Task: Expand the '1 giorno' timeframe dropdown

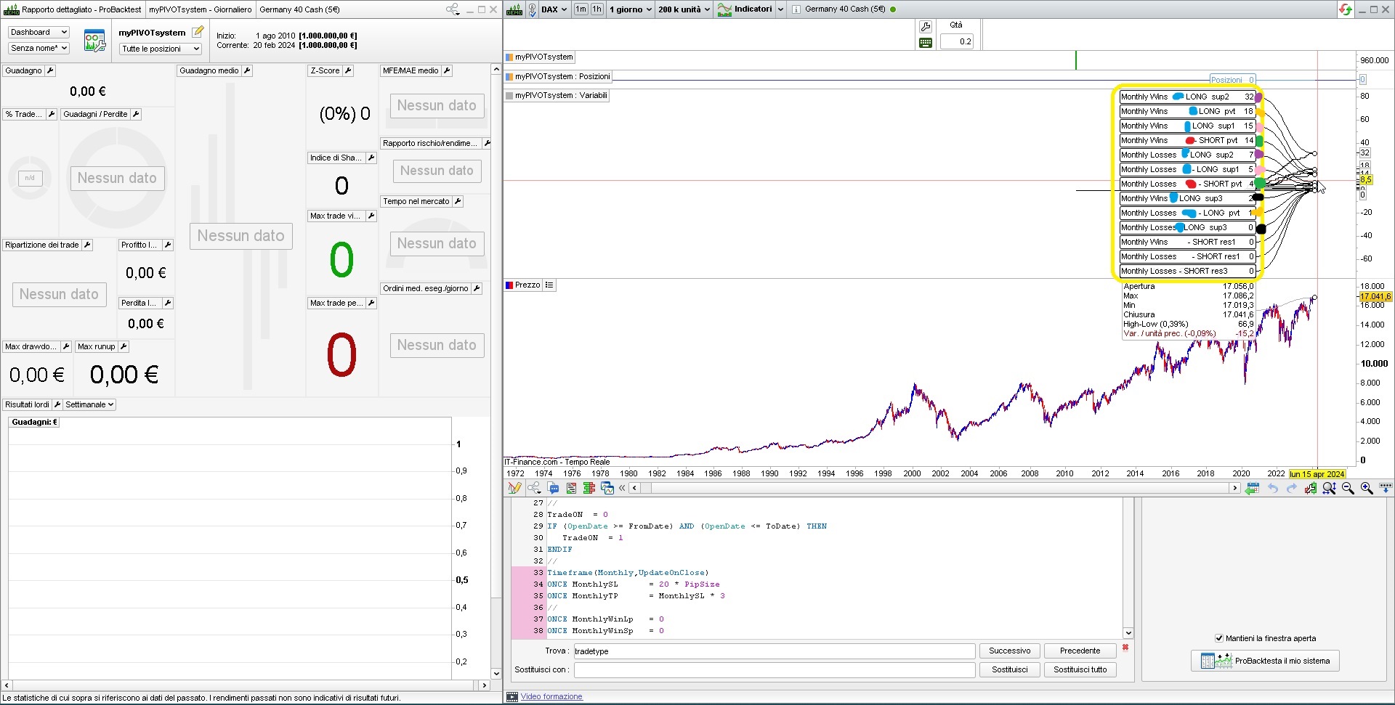Action: 630,9
